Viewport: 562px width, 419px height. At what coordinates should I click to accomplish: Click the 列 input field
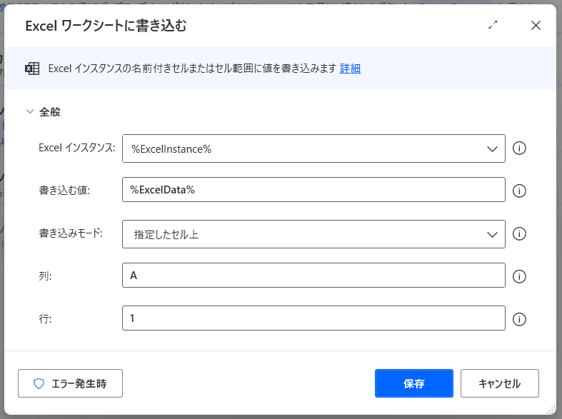(313, 275)
